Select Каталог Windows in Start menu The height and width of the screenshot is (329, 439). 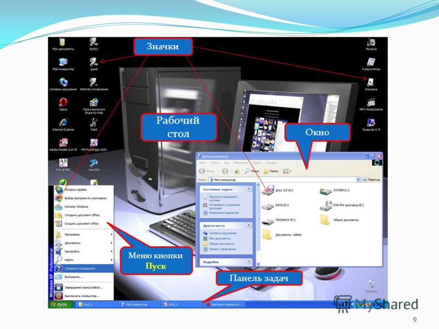(x=84, y=207)
